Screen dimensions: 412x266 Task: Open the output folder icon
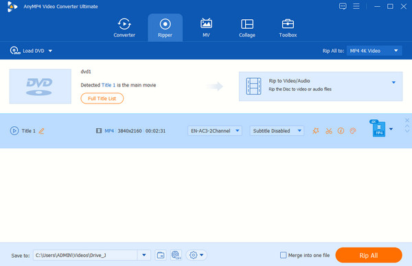[x=160, y=255]
